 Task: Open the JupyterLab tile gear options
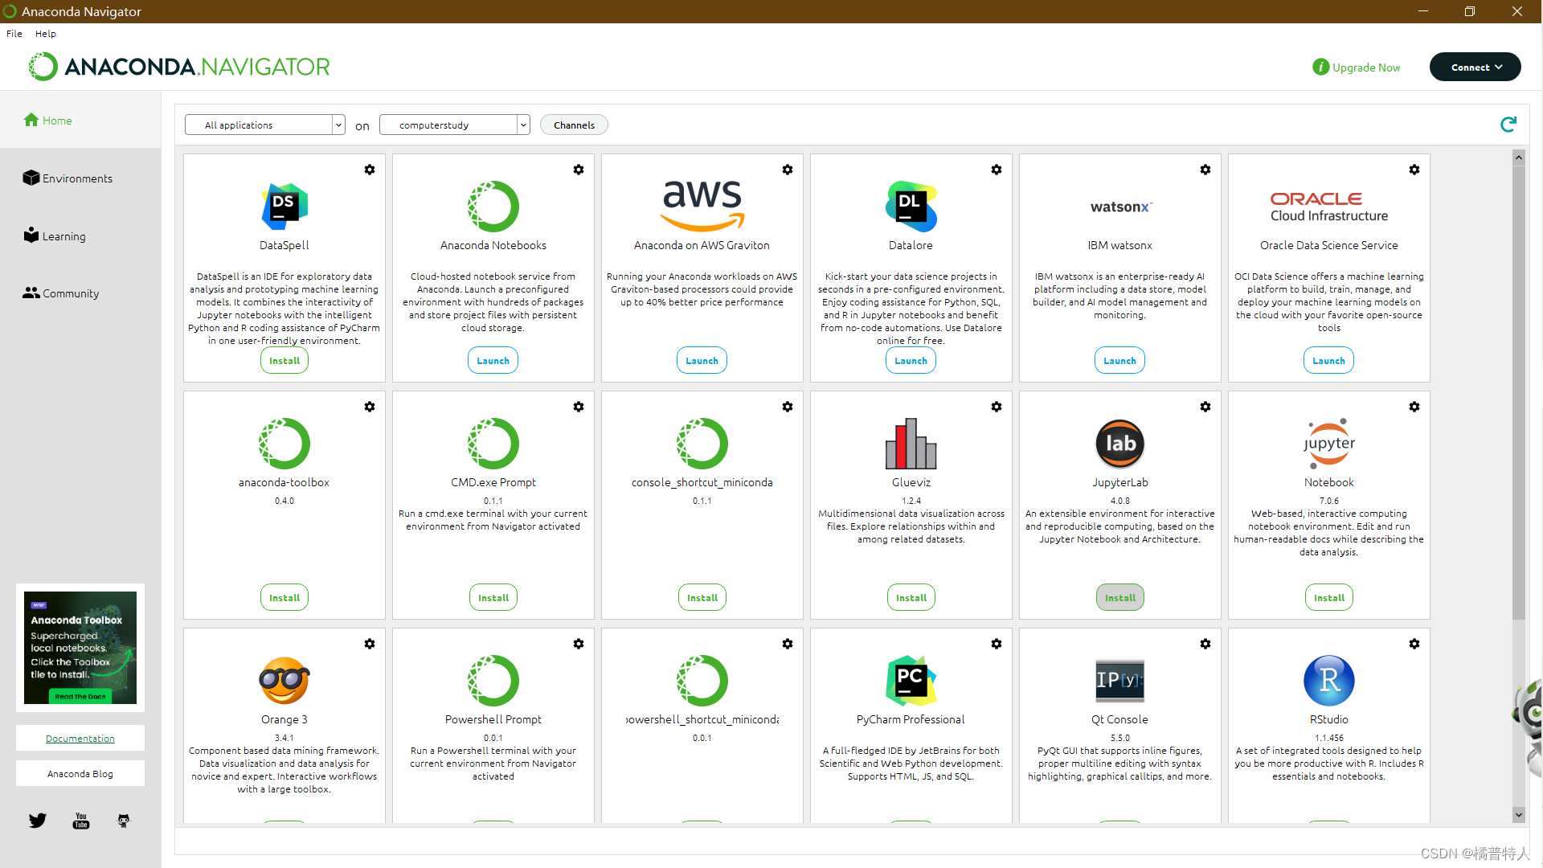pos(1205,407)
